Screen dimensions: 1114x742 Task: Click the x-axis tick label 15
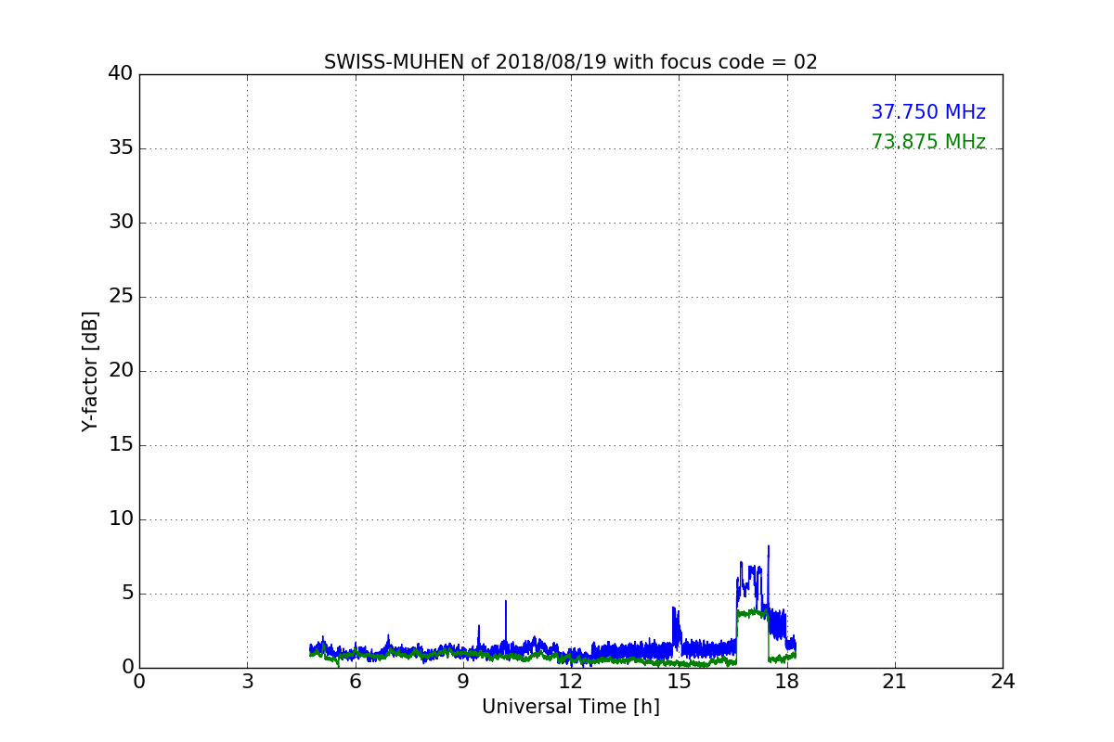(679, 682)
